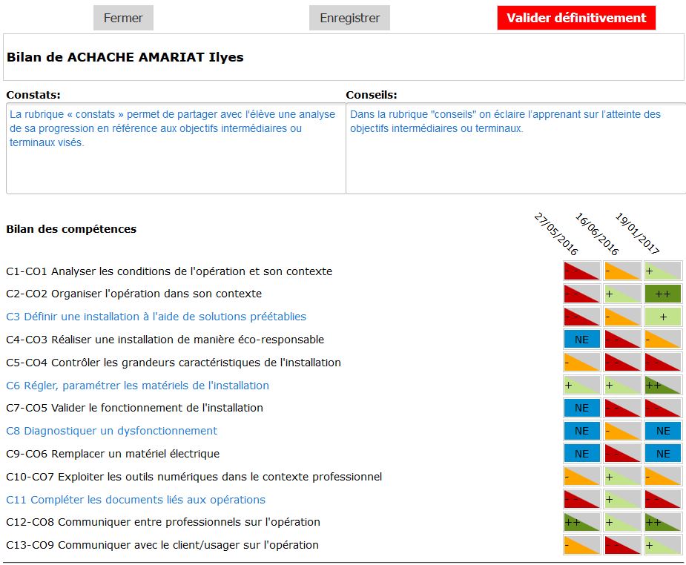Click the Fermer button
686x565 pixels.
click(x=123, y=18)
